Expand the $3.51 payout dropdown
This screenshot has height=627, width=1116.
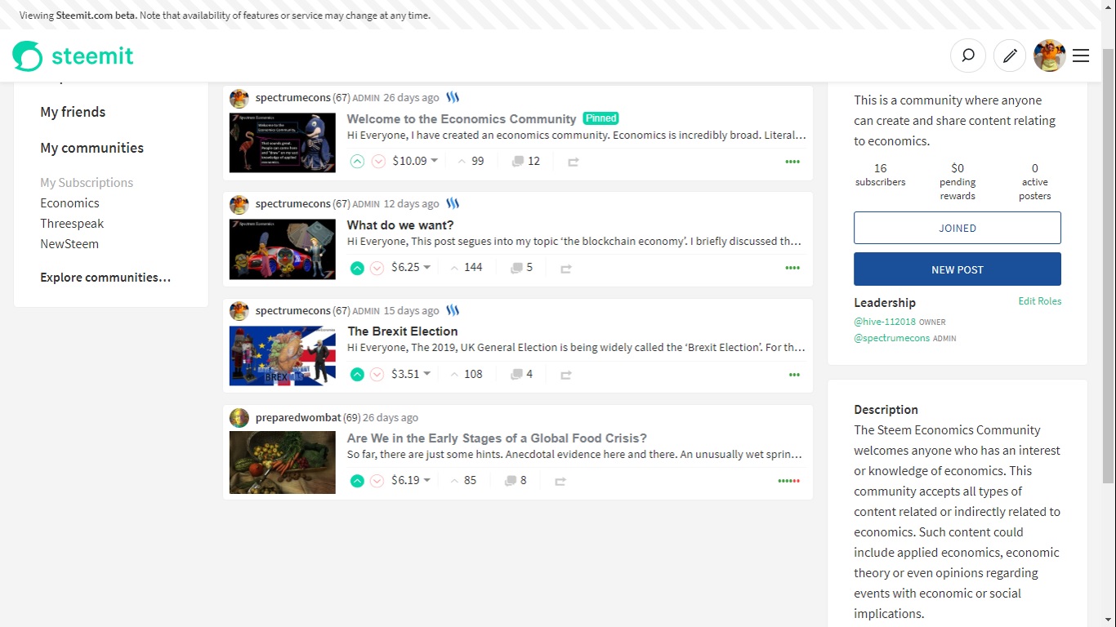pos(412,374)
